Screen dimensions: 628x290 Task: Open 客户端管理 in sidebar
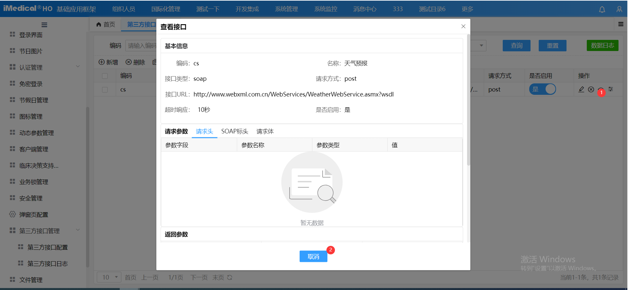coord(33,149)
